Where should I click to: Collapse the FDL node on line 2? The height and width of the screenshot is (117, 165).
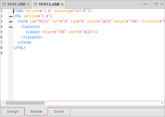click(11, 16)
